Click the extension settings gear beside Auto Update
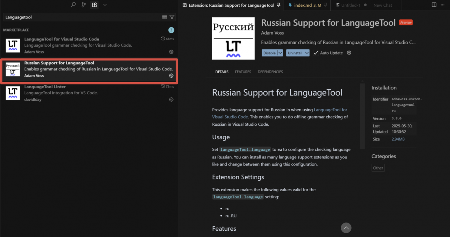450x237 pixels. click(349, 53)
